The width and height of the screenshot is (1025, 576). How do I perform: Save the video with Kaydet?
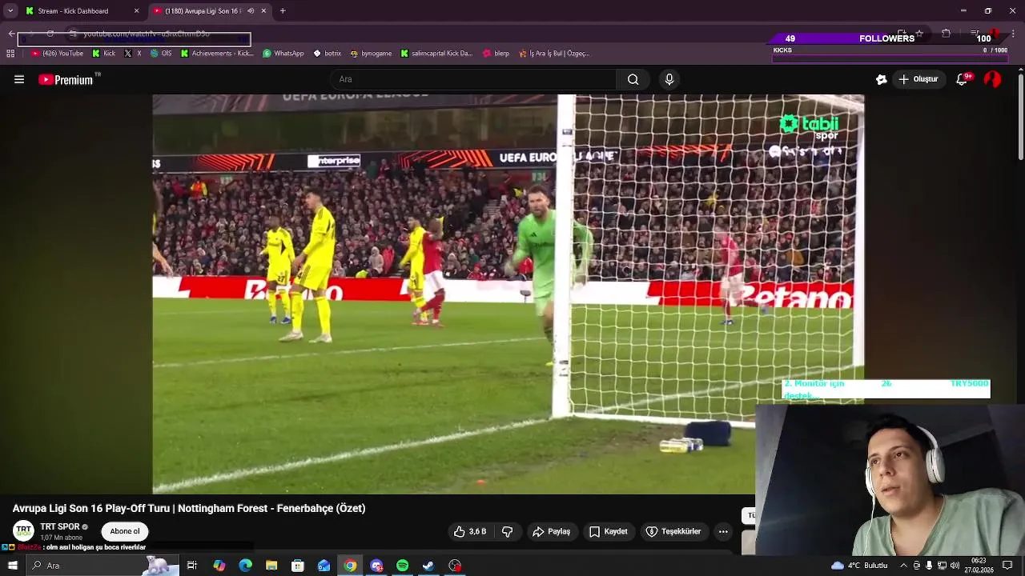(x=608, y=531)
